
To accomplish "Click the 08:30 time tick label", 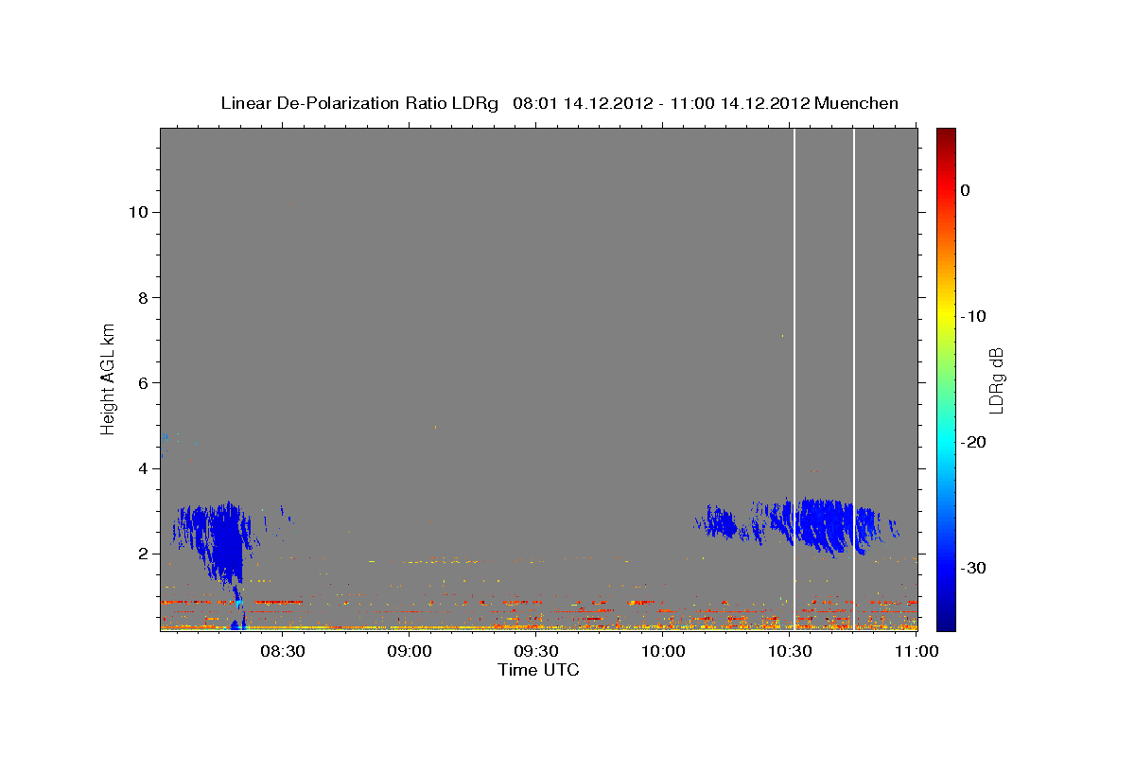I will 283,651.
